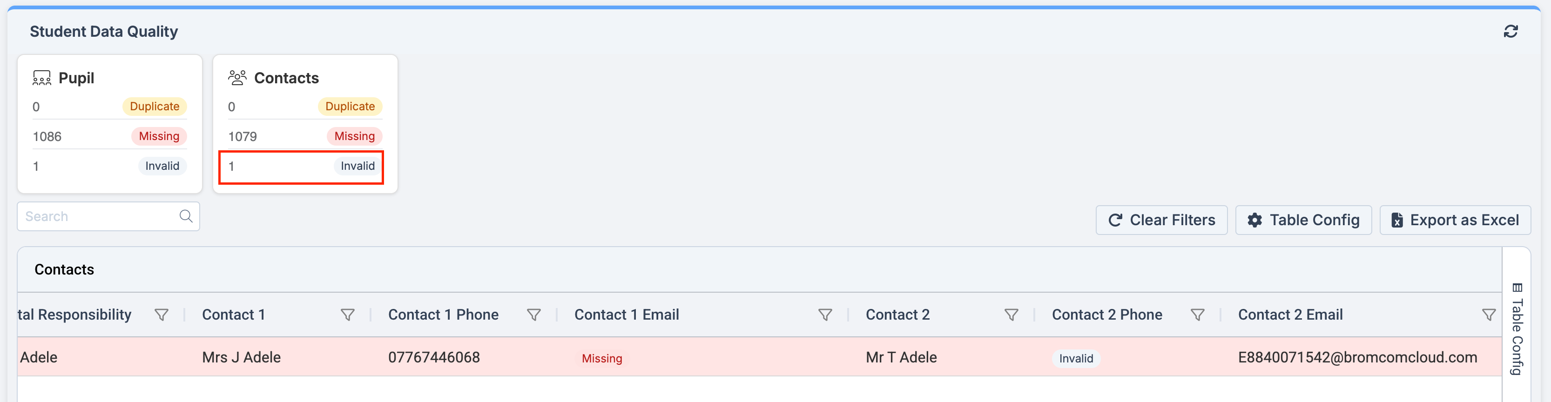Click the refresh icon for Student Data Quality
The height and width of the screenshot is (402, 1551).
(x=1510, y=31)
